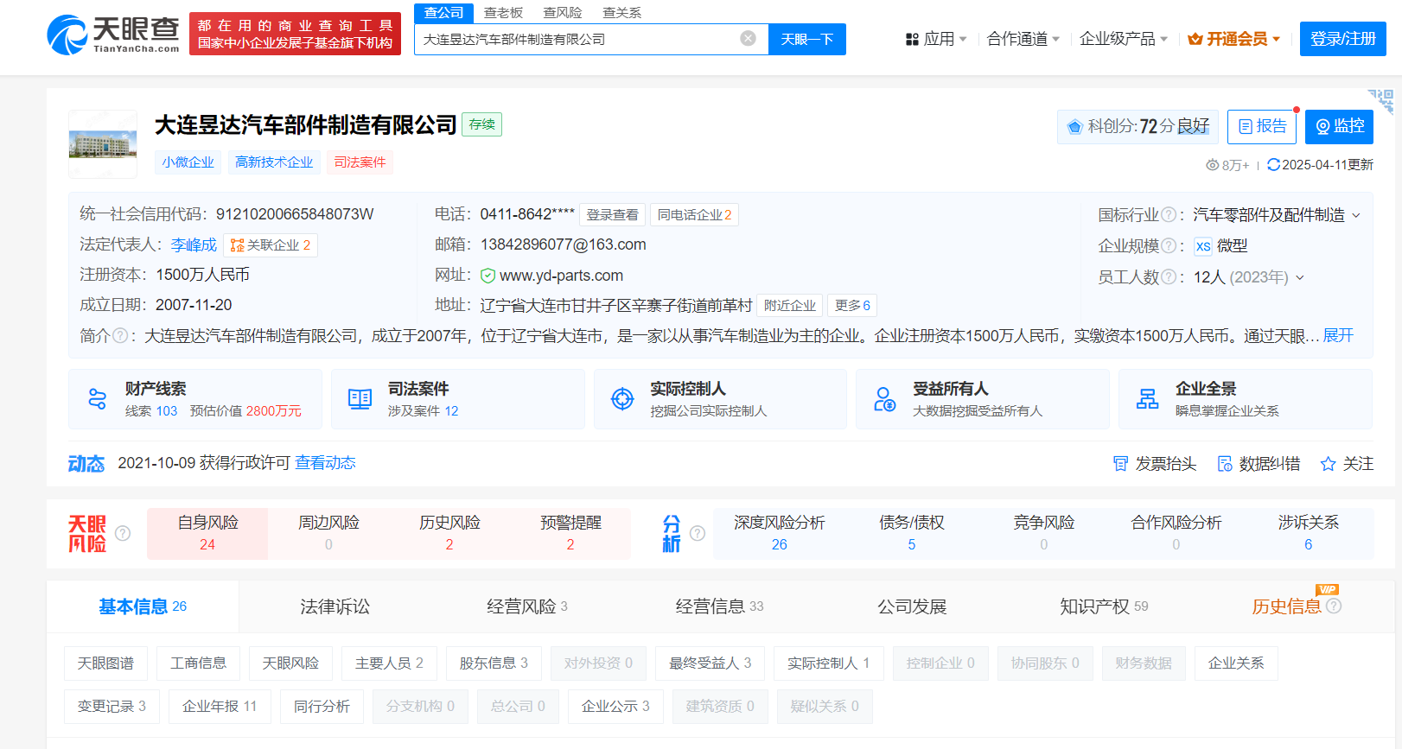Select the 查风险 search tab
Viewport: 1402px width, 749px height.
(x=563, y=12)
